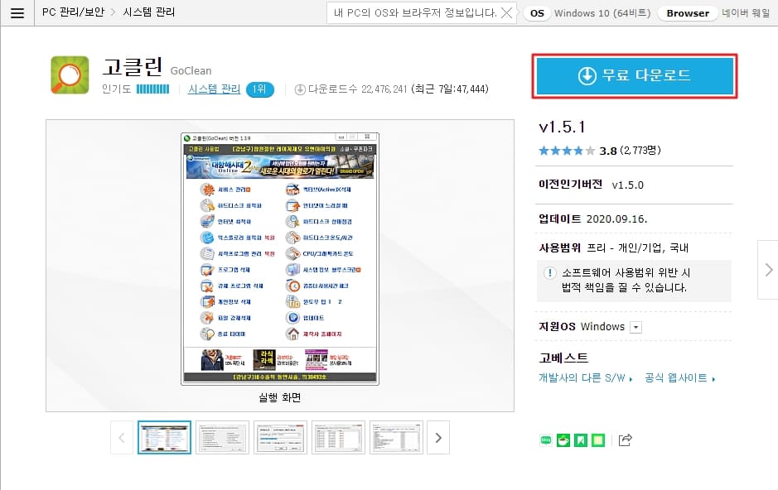Click the OS label in top bar

[537, 13]
